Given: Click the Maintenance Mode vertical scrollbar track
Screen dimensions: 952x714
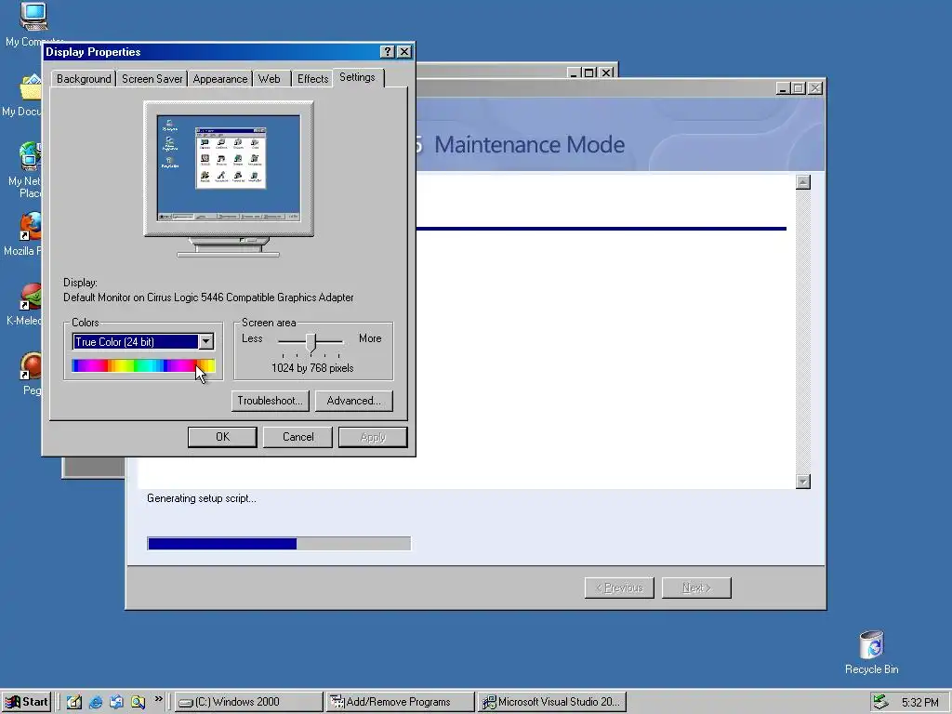Looking at the screenshot, I should click(803, 332).
